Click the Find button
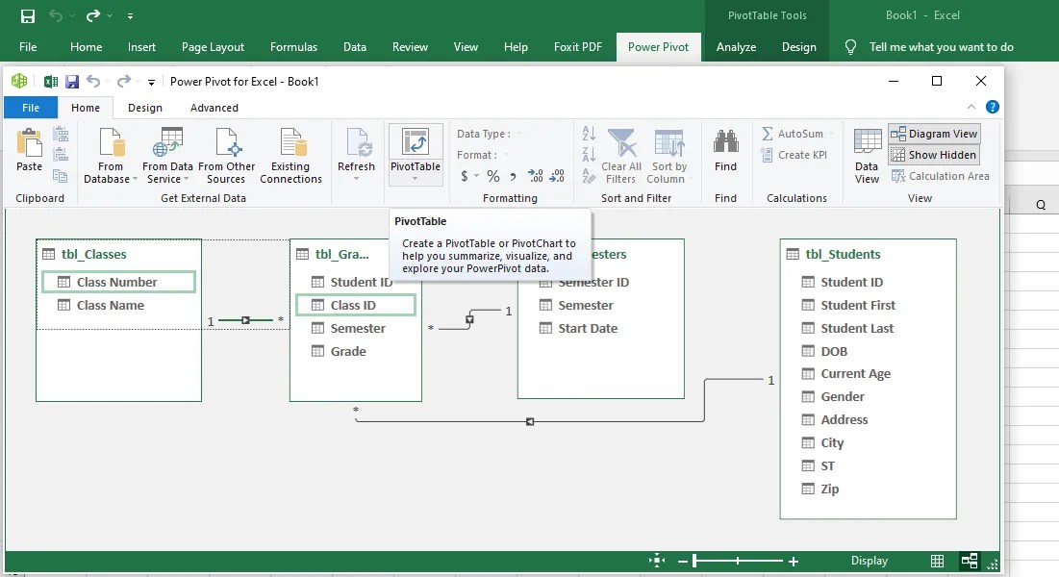The height and width of the screenshot is (577, 1059). tap(726, 154)
